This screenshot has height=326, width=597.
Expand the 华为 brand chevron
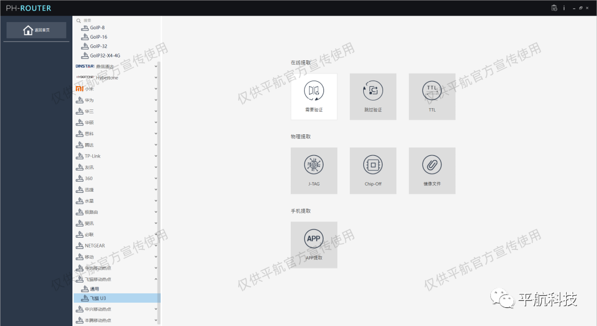pos(156,100)
